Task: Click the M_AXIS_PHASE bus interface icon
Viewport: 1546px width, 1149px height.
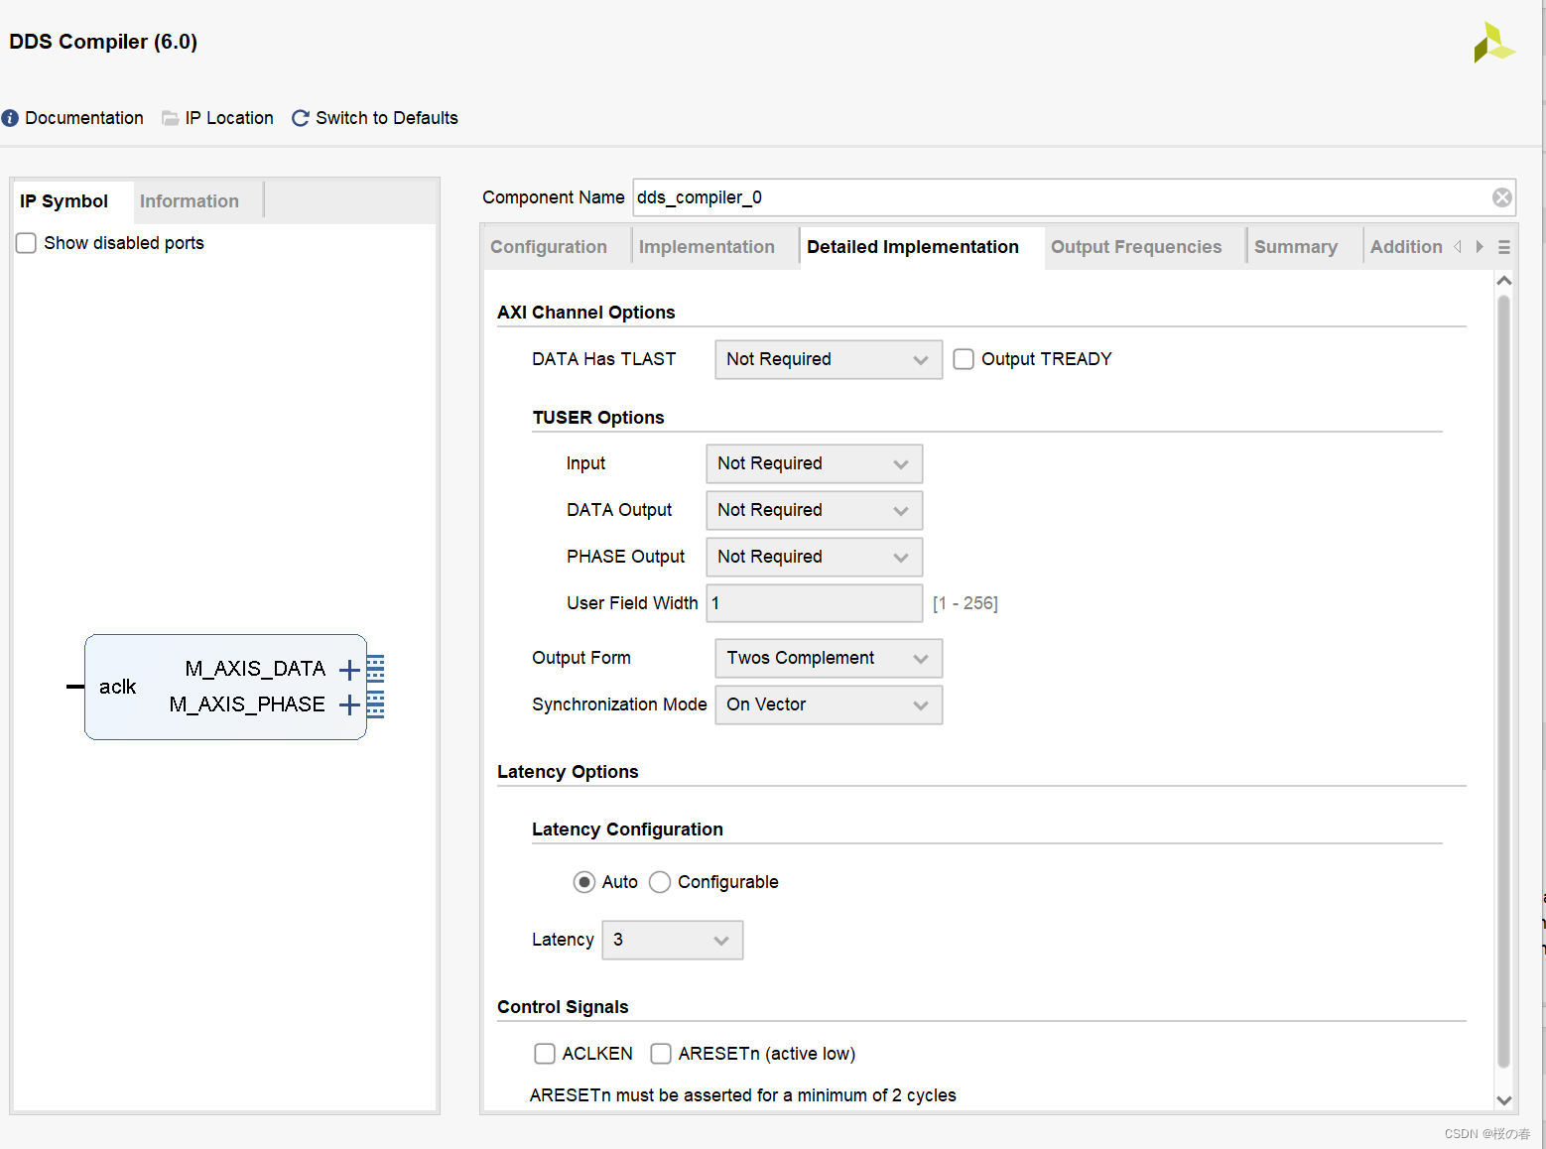Action: 375,704
